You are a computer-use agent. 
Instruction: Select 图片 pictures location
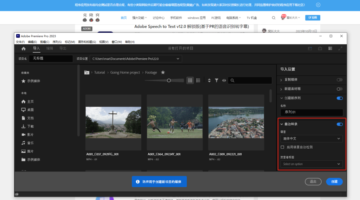click(x=27, y=151)
